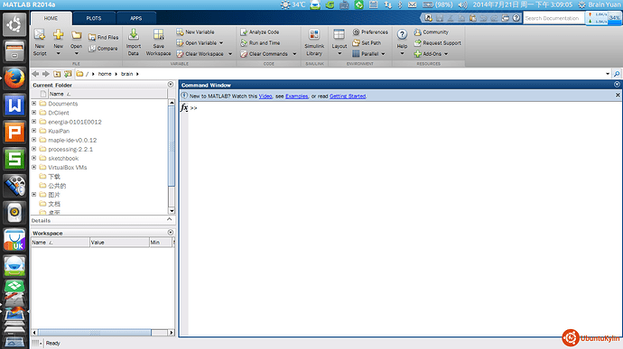Create a New Variable
The height and width of the screenshot is (349, 623).
point(196,32)
